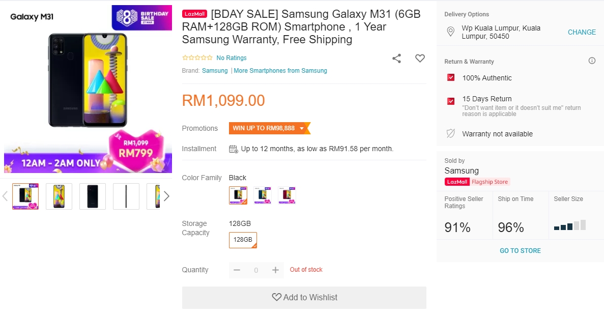Image resolution: width=604 pixels, height=315 pixels.
Task: Toggle the 100% Authentic checkbox
Action: (451, 78)
